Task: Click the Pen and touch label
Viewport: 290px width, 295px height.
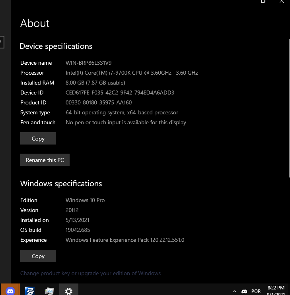Action: [x=38, y=122]
